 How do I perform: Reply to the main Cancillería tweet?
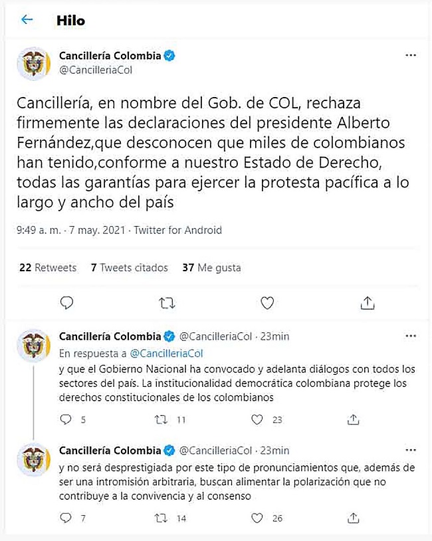click(66, 302)
